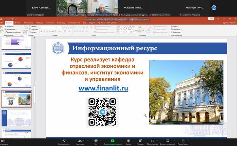Open the Вставка ribbon tab

18,23
